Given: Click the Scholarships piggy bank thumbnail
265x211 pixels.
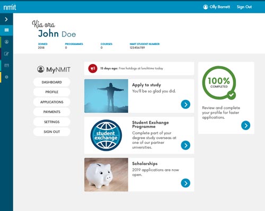Looking at the screenshot, I should click(x=106, y=175).
